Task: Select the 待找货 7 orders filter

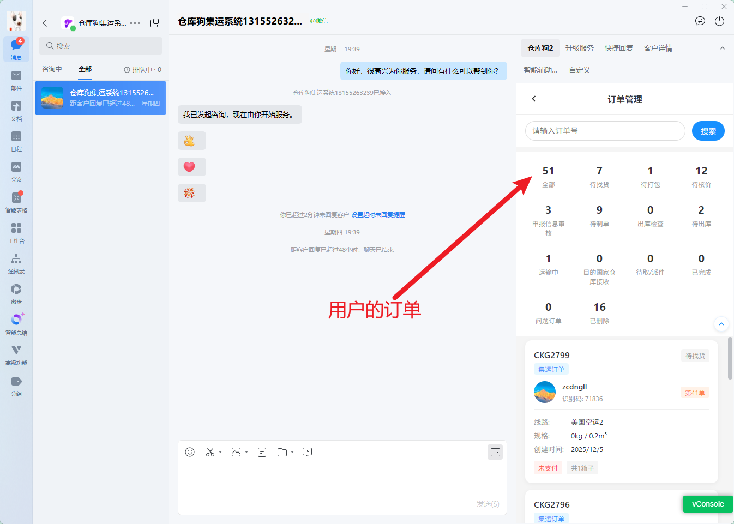Action: (599, 177)
